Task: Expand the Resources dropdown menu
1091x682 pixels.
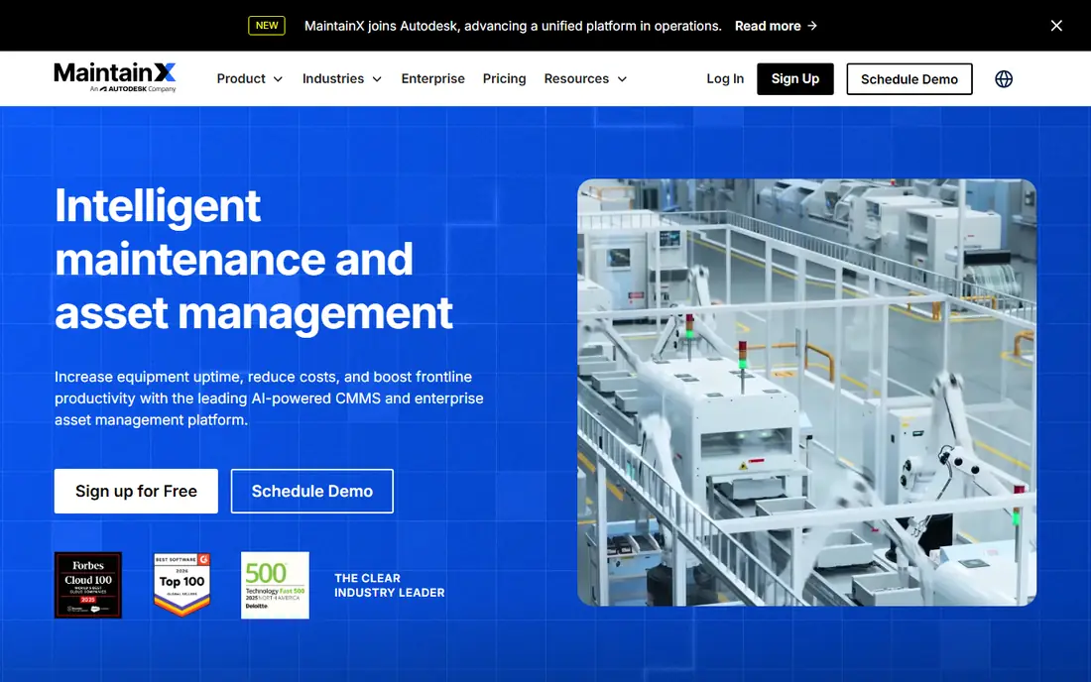Action: pos(586,78)
